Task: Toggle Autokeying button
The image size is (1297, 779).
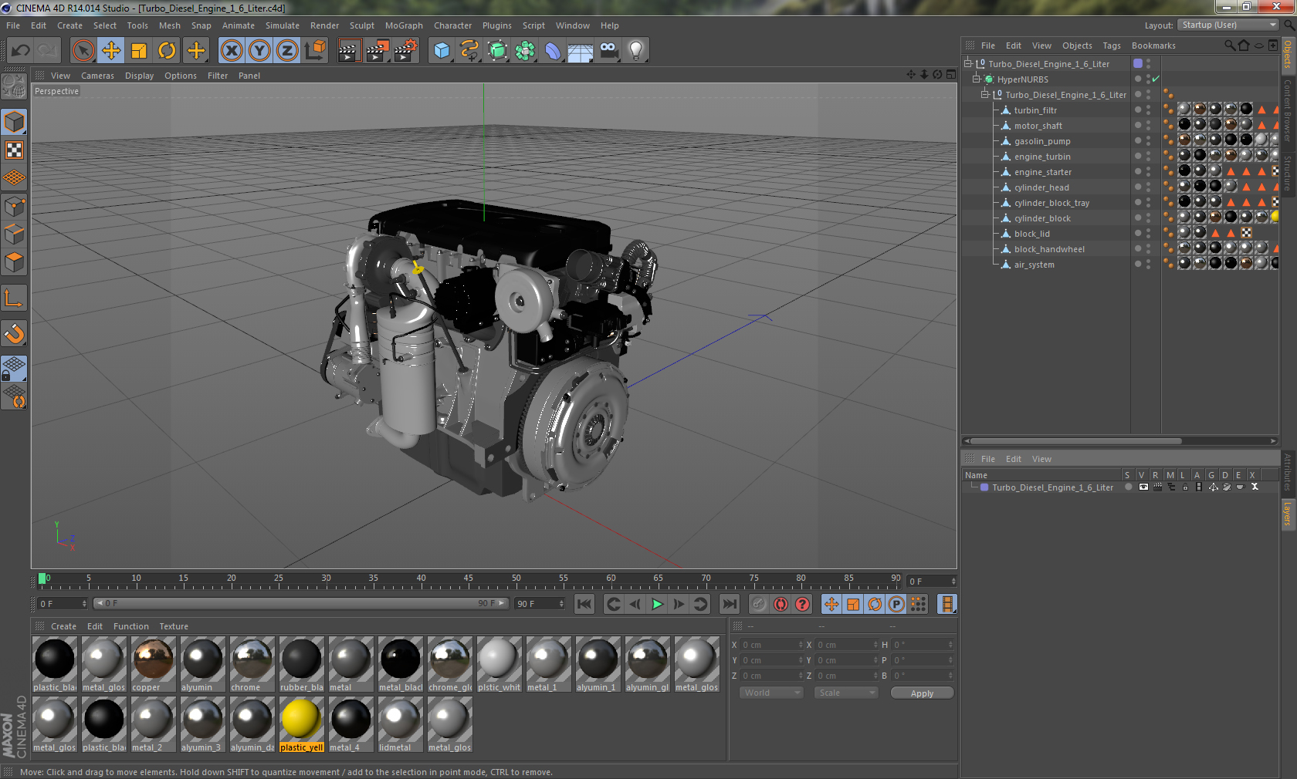Action: point(781,604)
